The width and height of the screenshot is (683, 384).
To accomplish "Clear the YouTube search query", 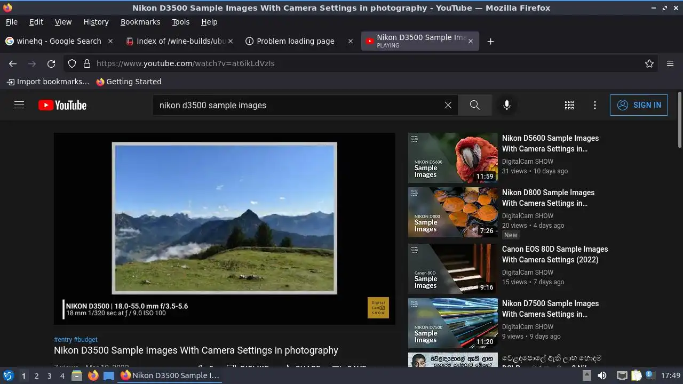I will [448, 105].
